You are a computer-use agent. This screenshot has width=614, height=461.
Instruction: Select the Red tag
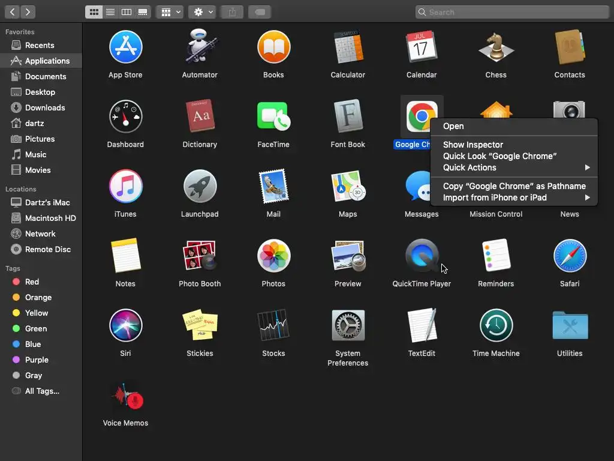click(x=41, y=282)
